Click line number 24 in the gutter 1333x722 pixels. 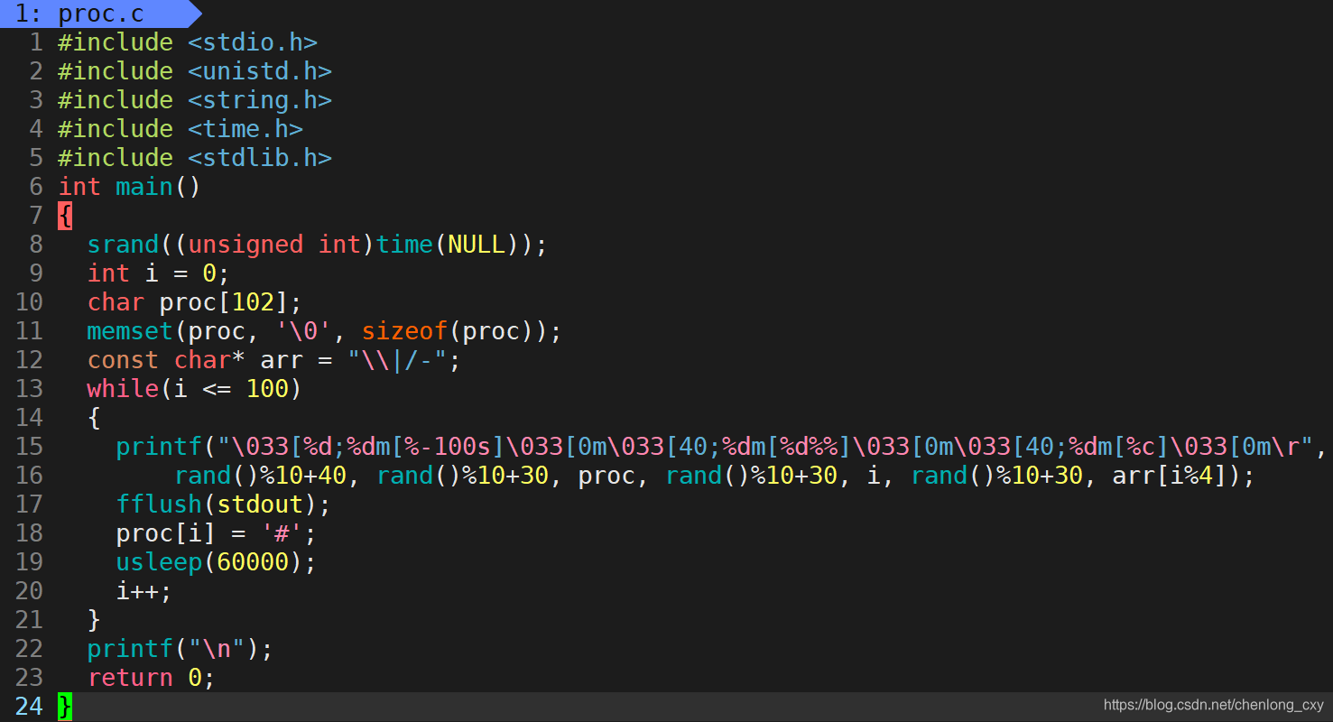point(29,707)
